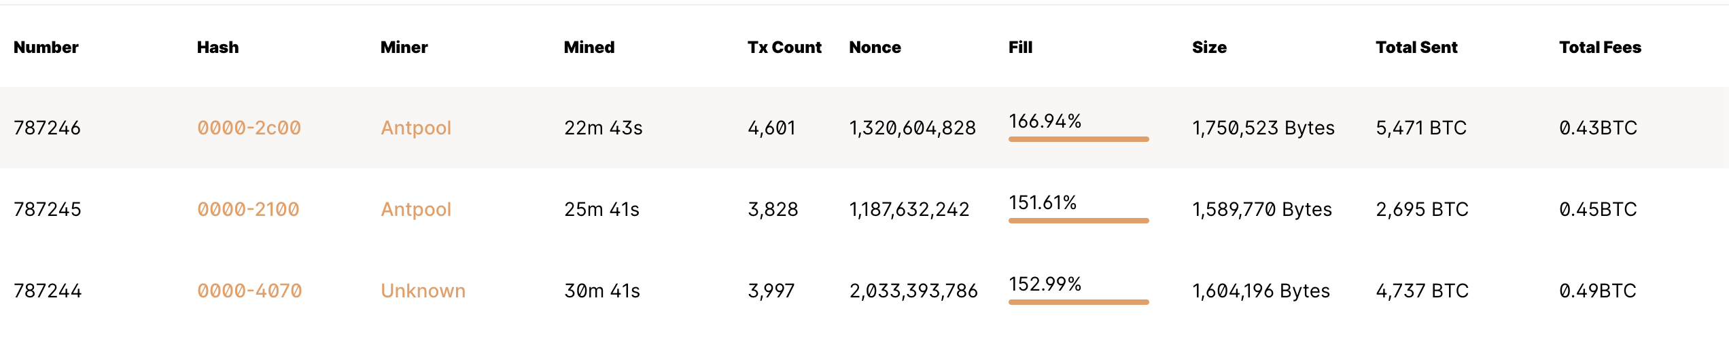Image resolution: width=1729 pixels, height=349 pixels.
Task: Open block hash 0000-4070 link
Action: coord(249,291)
